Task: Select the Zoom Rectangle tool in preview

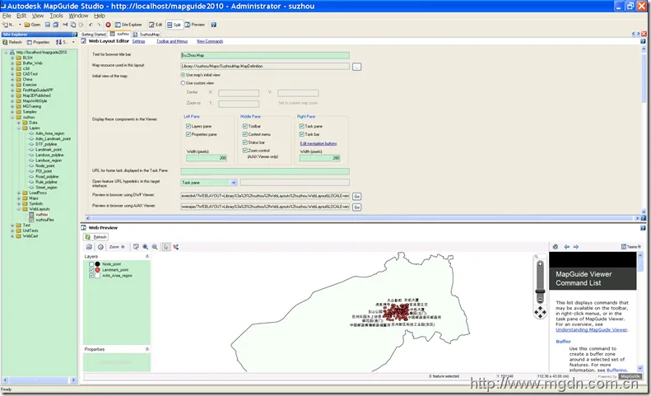Action: tap(136, 247)
